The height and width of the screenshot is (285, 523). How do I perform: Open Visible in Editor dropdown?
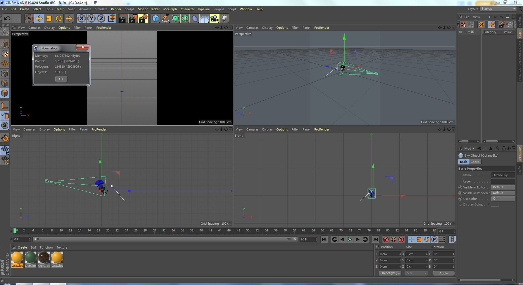(503, 187)
